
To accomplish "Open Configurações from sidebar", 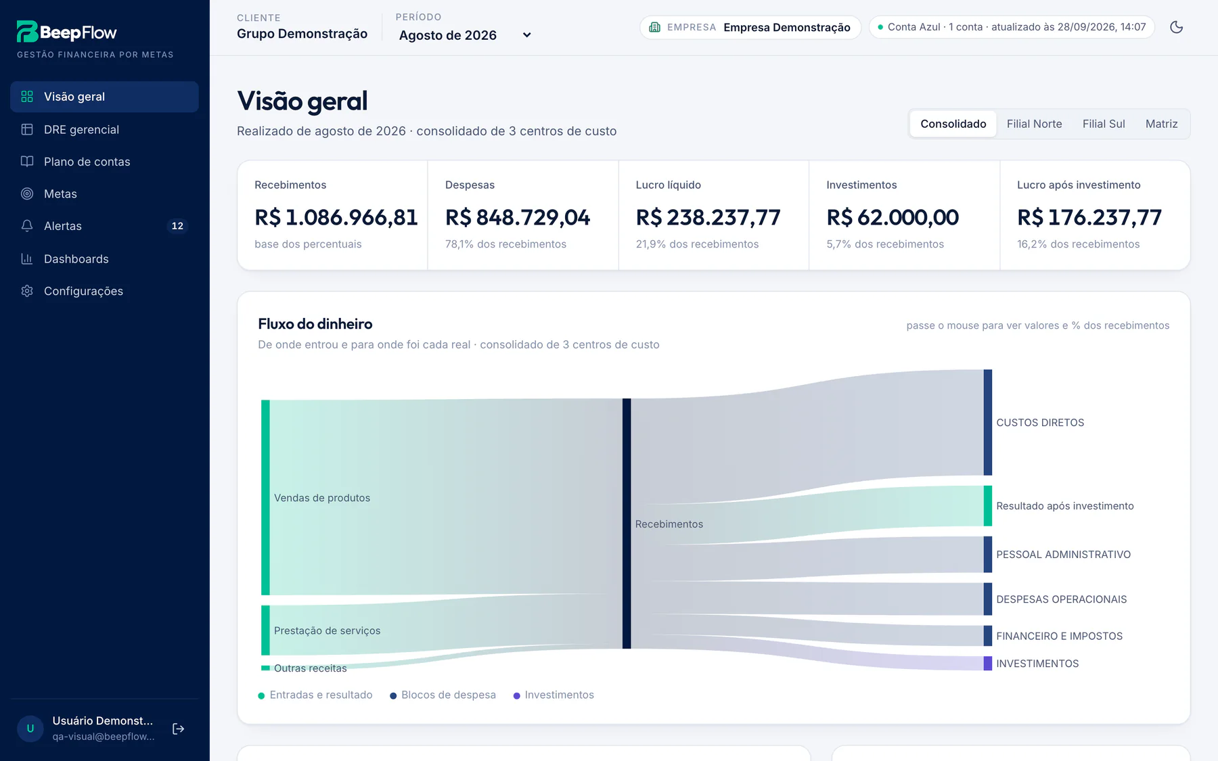I will tap(104, 291).
